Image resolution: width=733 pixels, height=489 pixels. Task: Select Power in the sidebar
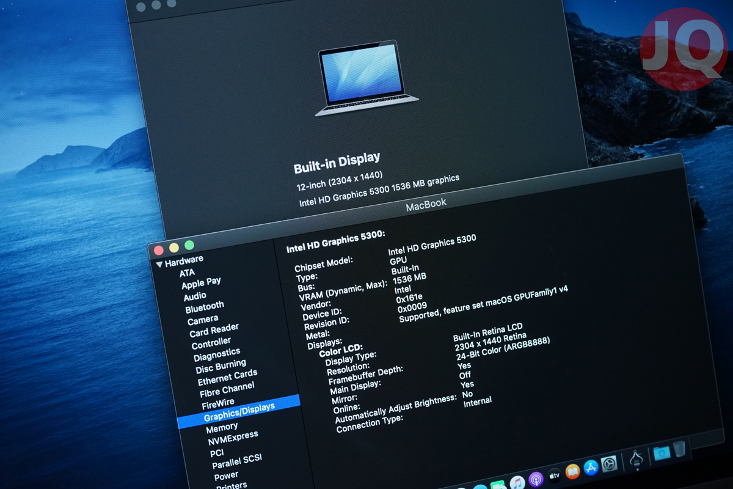tap(226, 476)
